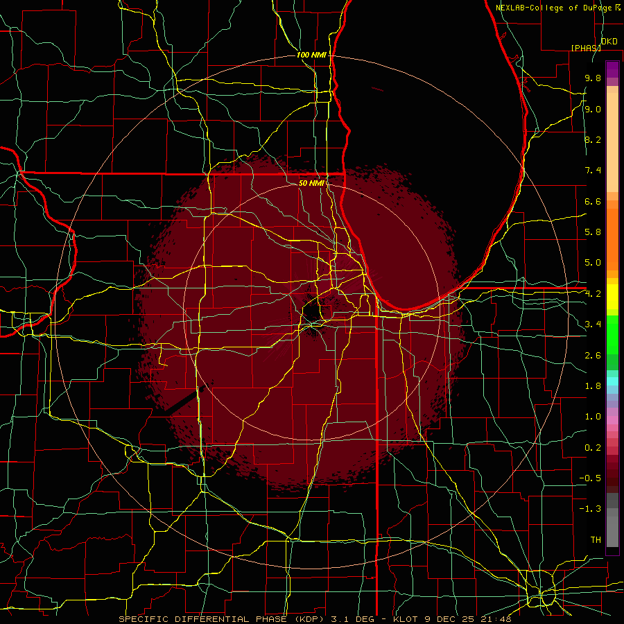Click the 7.4 color scale value
Screen dimensions: 624x624
coord(593,171)
